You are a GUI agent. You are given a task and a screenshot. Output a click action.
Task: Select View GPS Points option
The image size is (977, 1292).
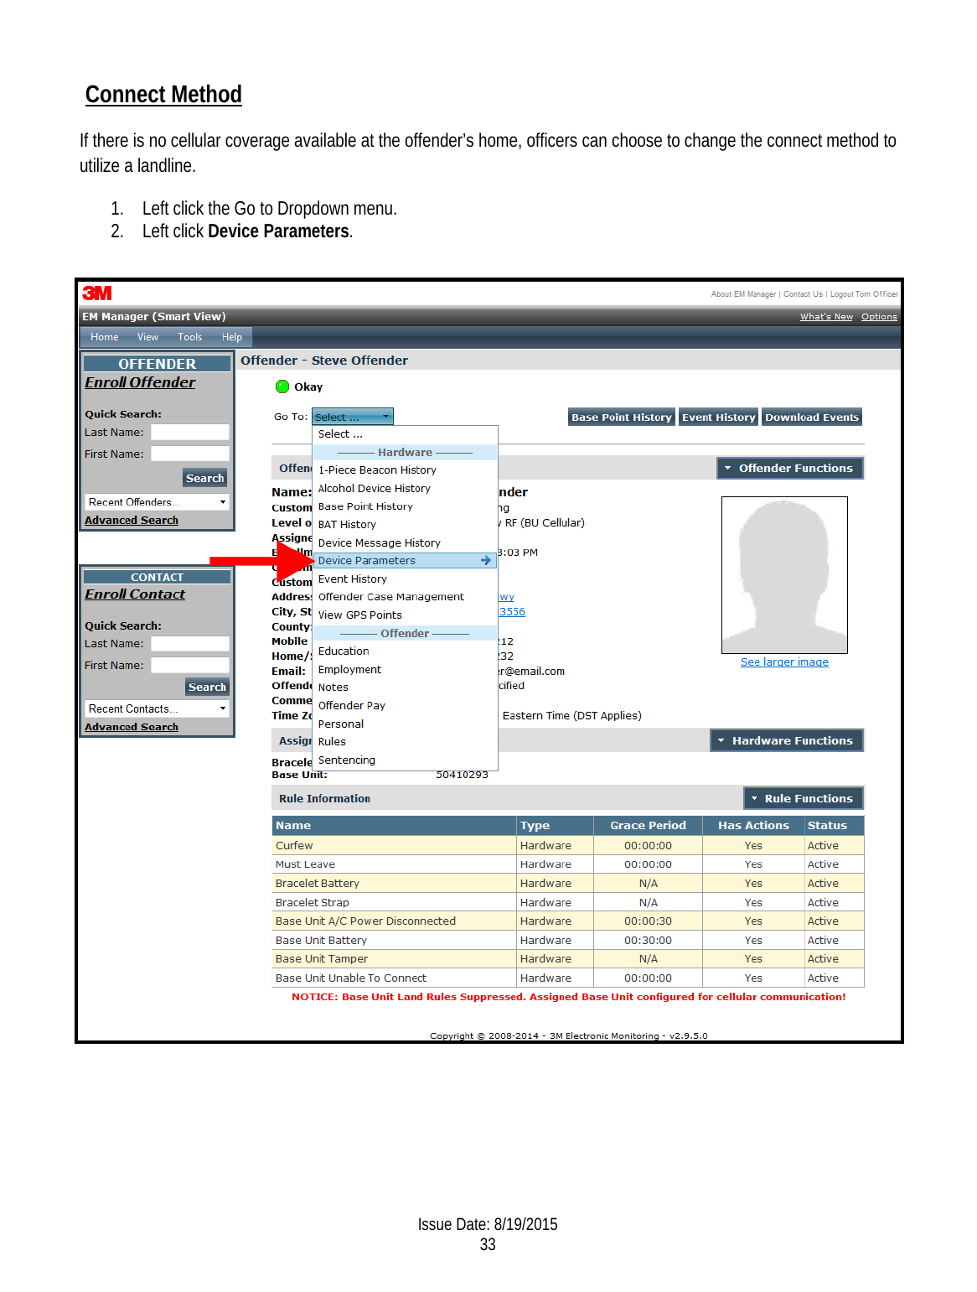(405, 615)
